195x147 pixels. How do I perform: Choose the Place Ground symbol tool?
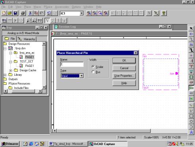click(x=191, y=72)
